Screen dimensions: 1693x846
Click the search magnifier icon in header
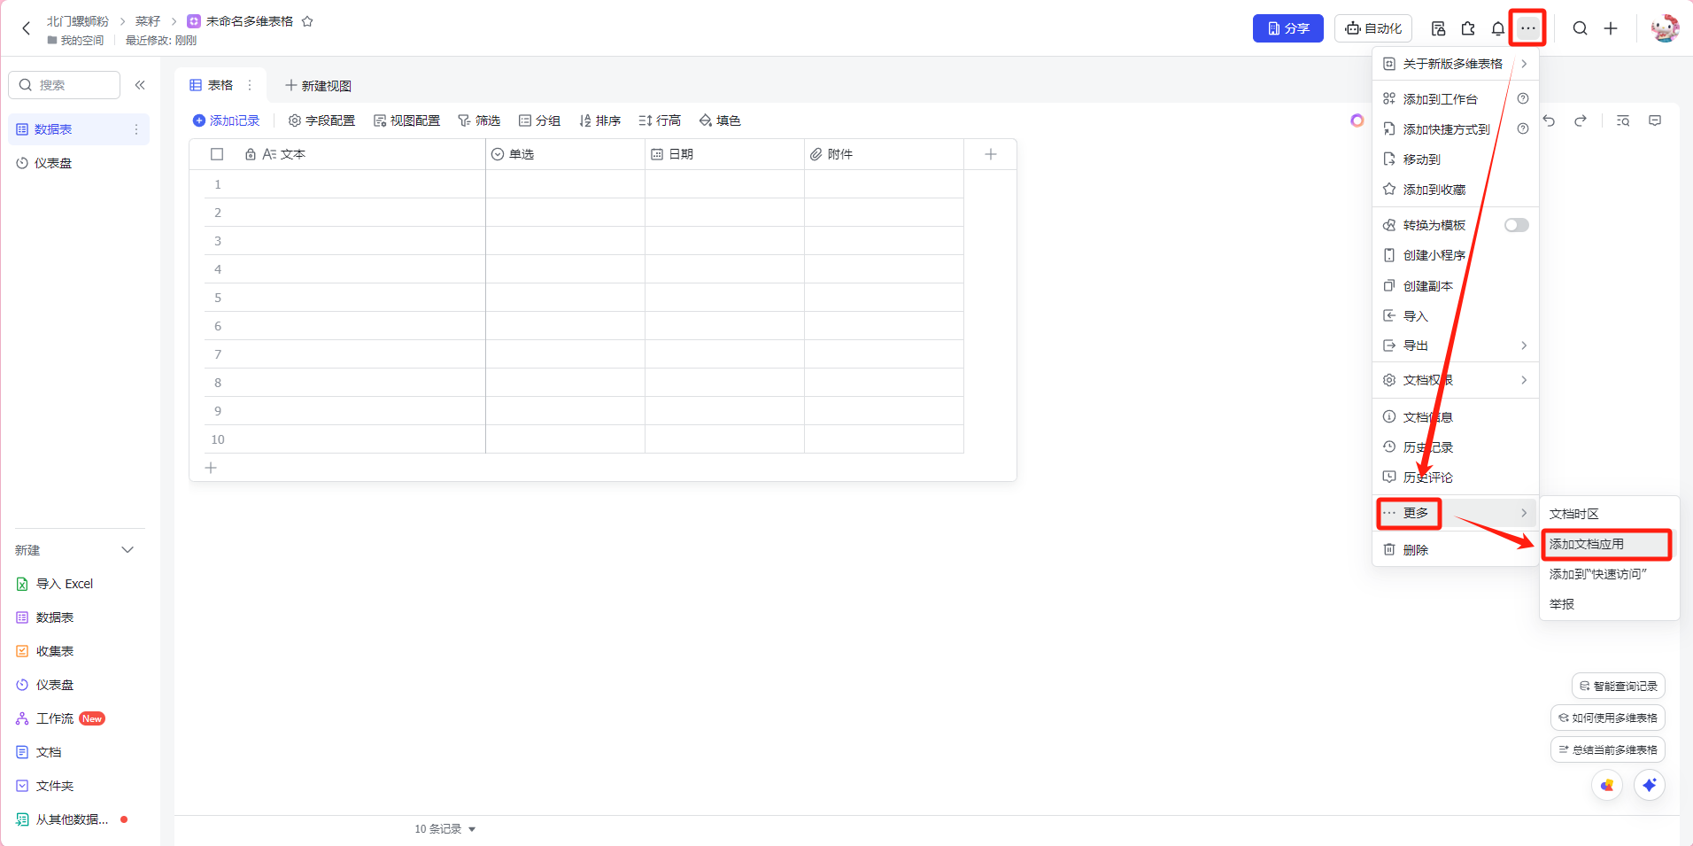[1580, 28]
